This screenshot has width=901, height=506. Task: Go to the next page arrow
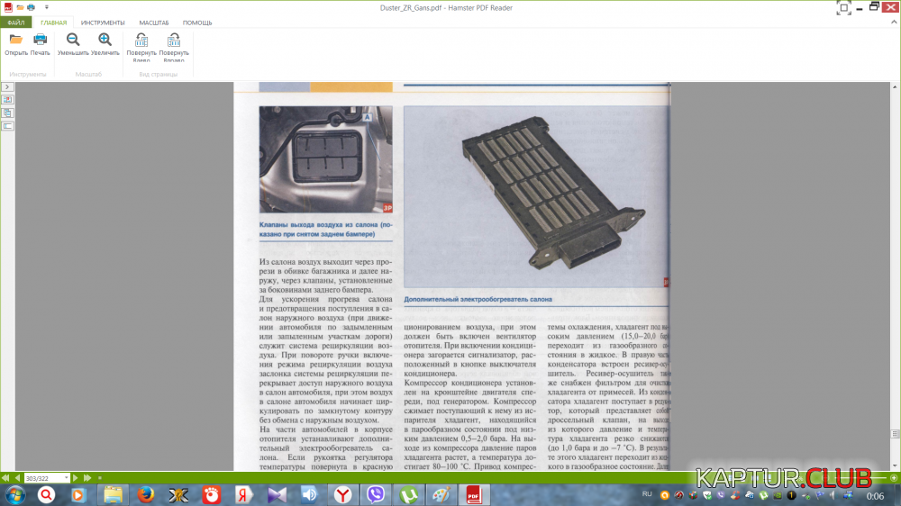pyautogui.click(x=76, y=477)
